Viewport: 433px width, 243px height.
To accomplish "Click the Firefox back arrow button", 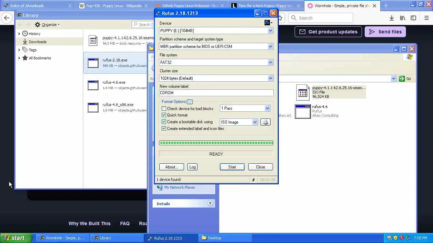I will coord(7,18).
